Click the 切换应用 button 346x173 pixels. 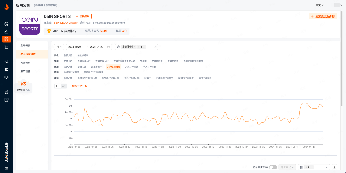point(83,16)
